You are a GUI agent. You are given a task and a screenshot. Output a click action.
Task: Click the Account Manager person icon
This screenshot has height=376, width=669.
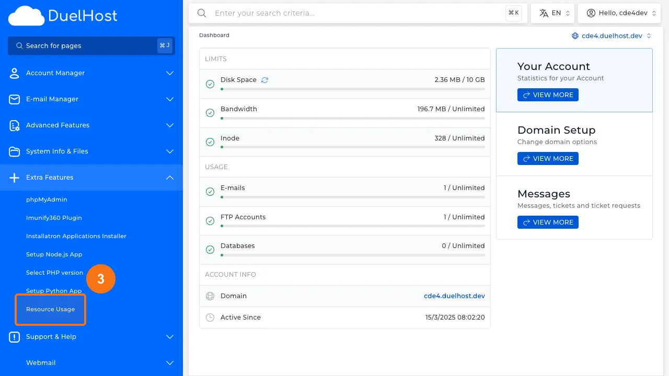14,73
